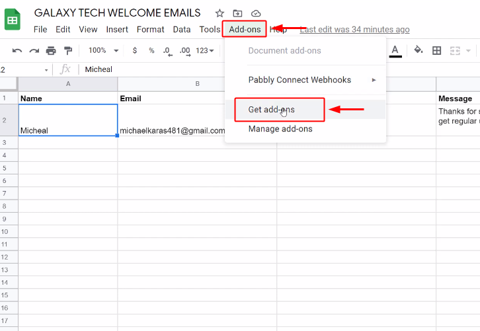This screenshot has height=331, width=480.
Task: Click the move to folder icon
Action: click(237, 13)
